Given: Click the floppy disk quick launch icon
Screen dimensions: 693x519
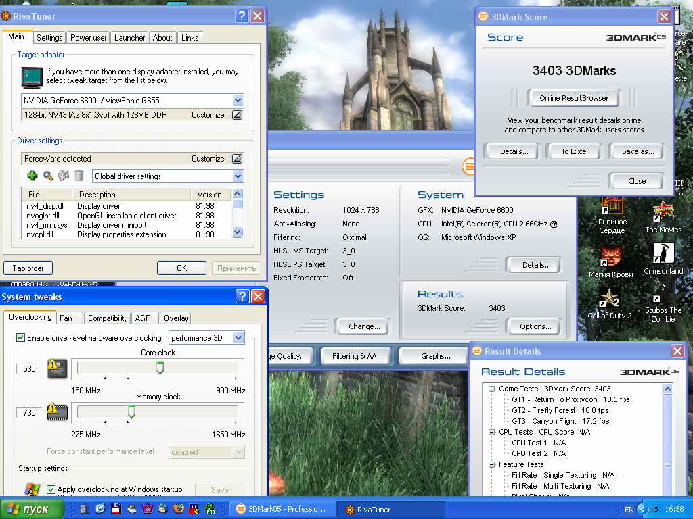Looking at the screenshot, I should pos(116,509).
